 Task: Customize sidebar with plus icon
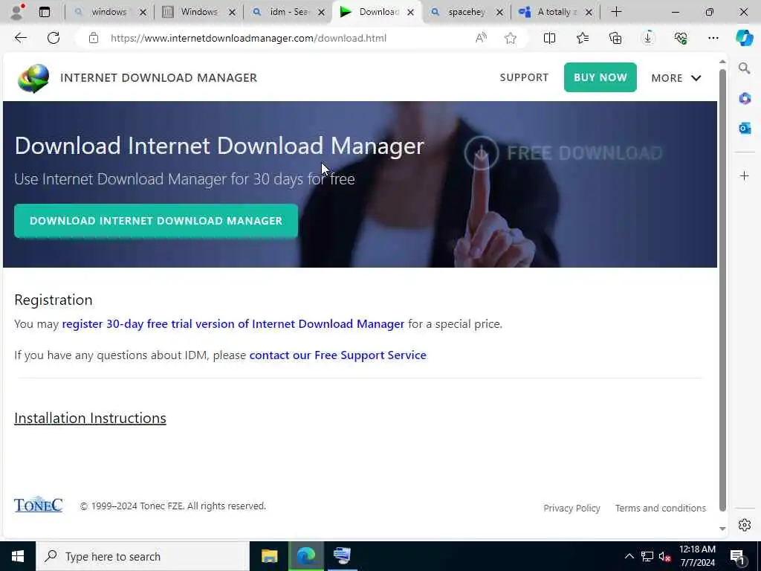pos(745,175)
